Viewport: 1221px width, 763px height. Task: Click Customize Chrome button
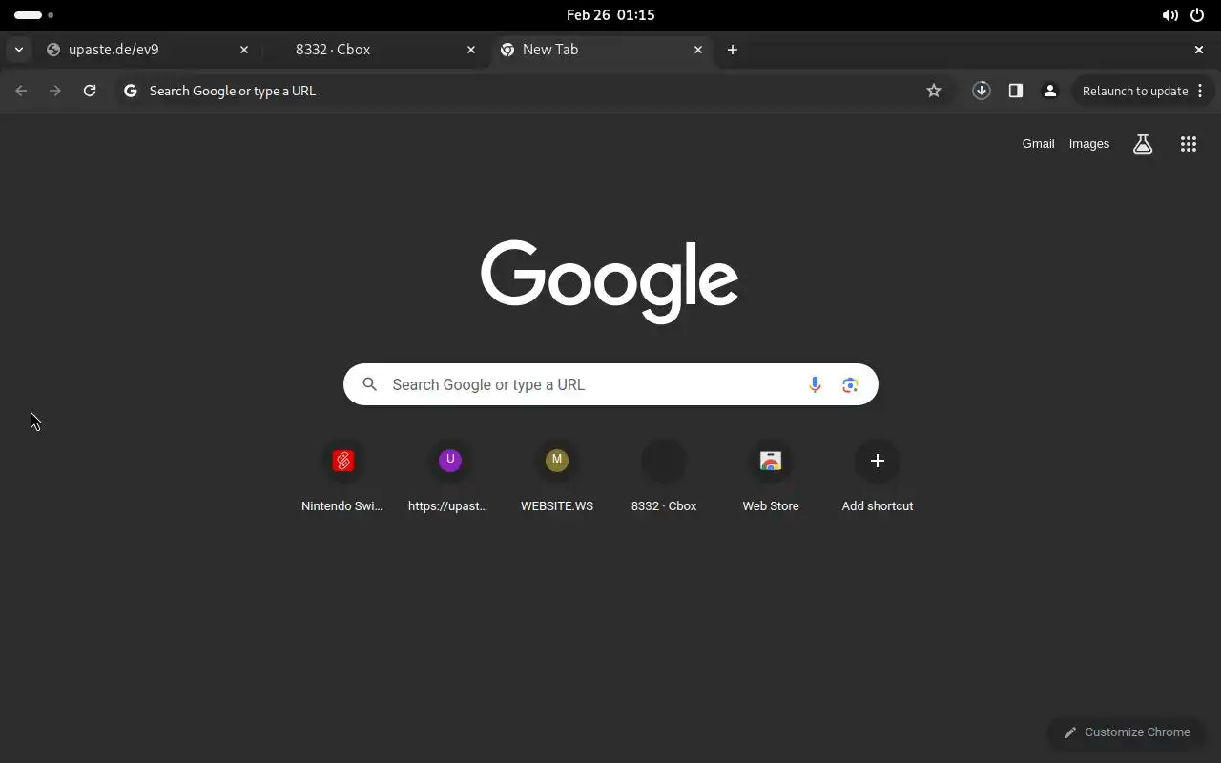[x=1127, y=732]
